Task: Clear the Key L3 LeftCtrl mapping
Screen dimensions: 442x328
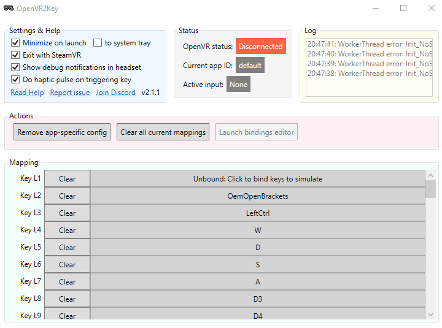Action: coord(67,213)
